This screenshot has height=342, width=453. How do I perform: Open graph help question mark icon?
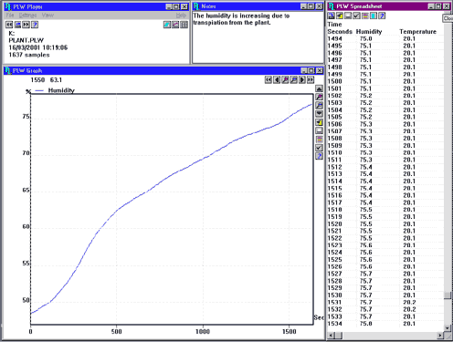[x=319, y=156]
